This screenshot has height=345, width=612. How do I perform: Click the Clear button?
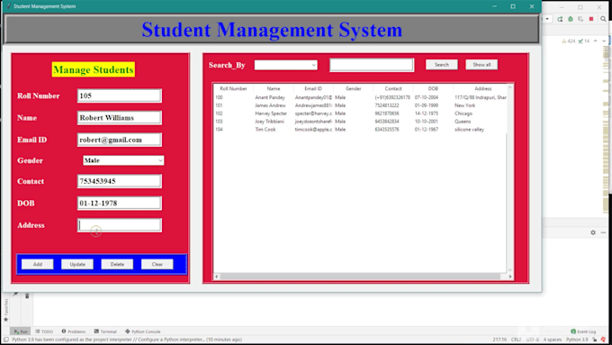(157, 264)
